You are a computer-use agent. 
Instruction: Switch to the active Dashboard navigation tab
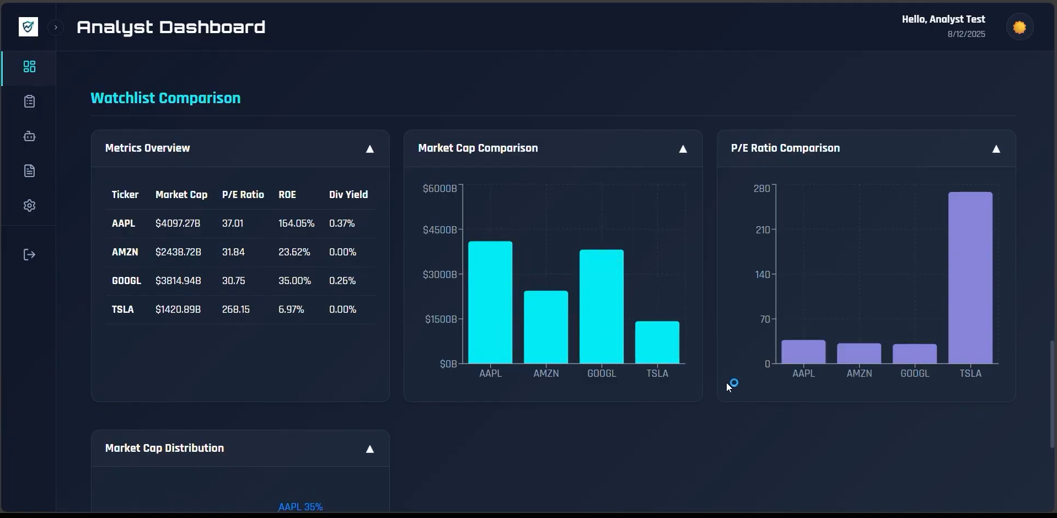tap(28, 67)
